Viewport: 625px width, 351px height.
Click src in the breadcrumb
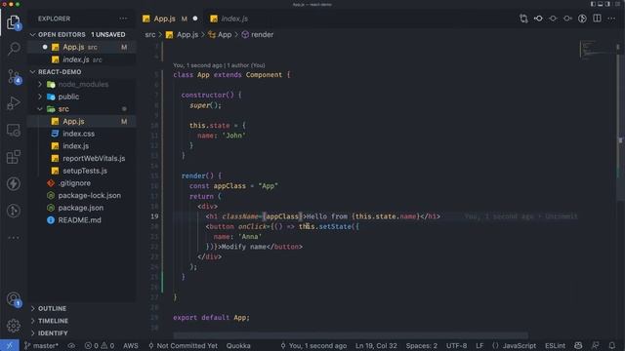click(x=150, y=35)
